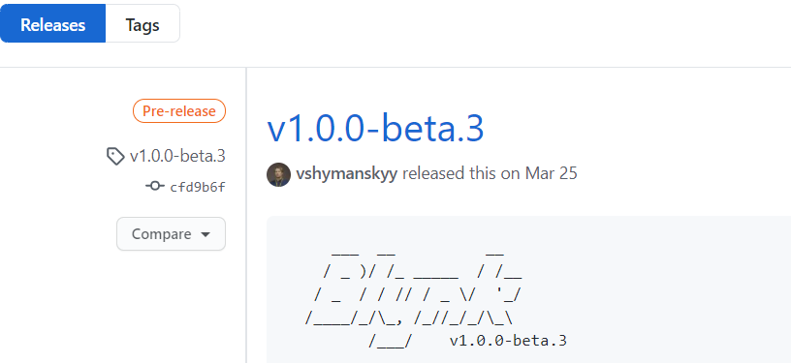This screenshot has height=363, width=791.
Task: Click the Compare label text
Action: tap(162, 234)
